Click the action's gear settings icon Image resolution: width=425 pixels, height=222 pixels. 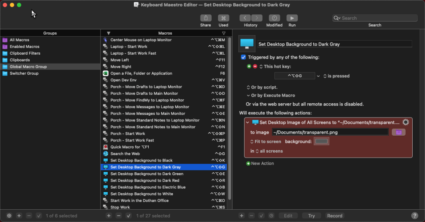[x=405, y=122]
